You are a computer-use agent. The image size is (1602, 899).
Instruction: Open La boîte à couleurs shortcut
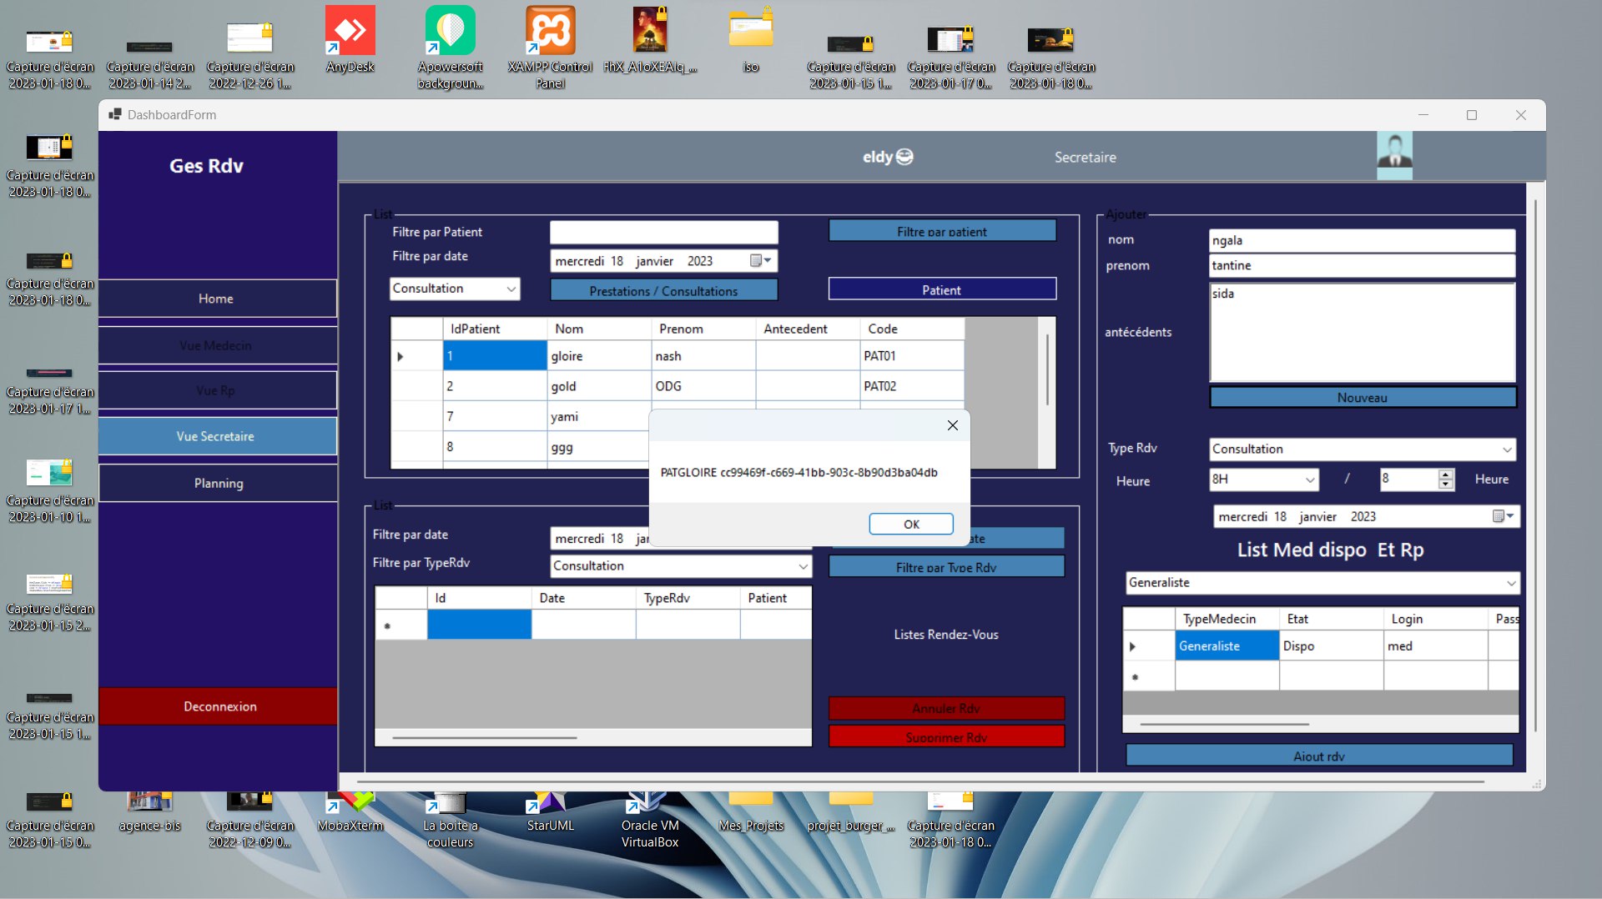pyautogui.click(x=450, y=821)
